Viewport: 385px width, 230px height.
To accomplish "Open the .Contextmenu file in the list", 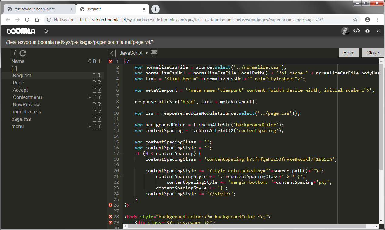I will (x=27, y=97).
